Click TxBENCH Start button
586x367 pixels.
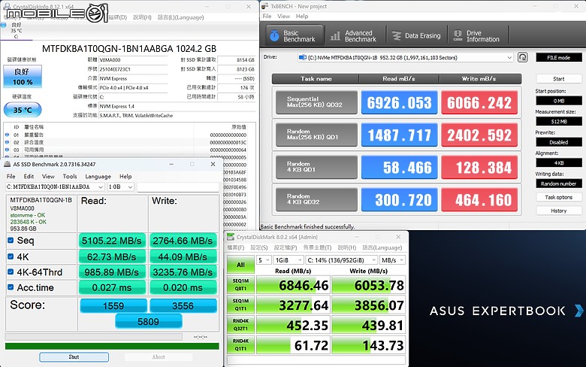click(559, 78)
